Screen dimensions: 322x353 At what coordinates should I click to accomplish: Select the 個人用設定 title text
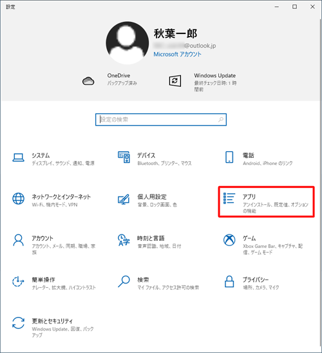click(x=152, y=196)
